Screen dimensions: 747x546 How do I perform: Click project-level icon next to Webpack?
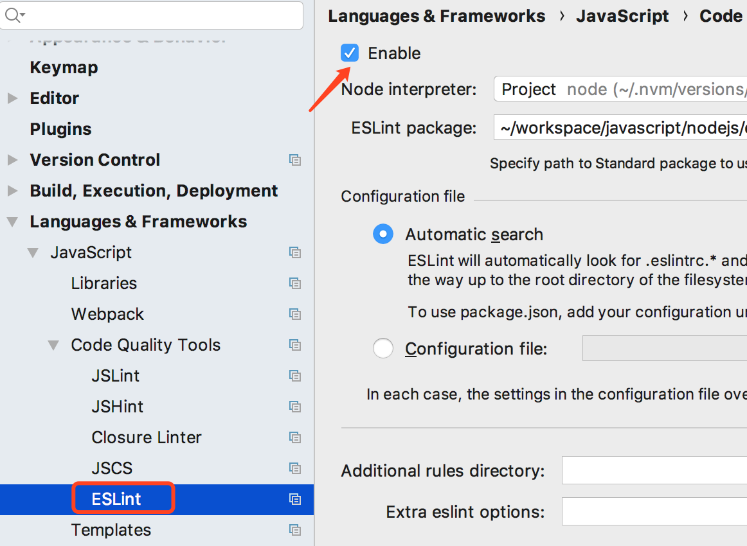point(295,314)
